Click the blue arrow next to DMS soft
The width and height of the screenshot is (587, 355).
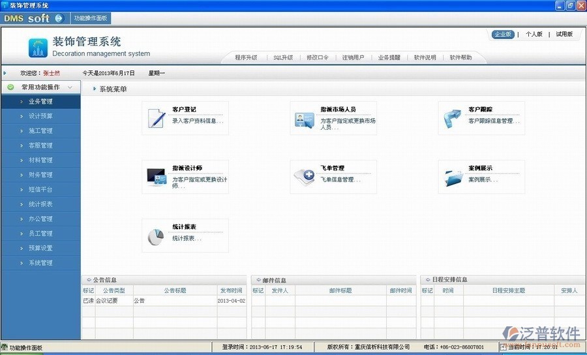pos(59,18)
